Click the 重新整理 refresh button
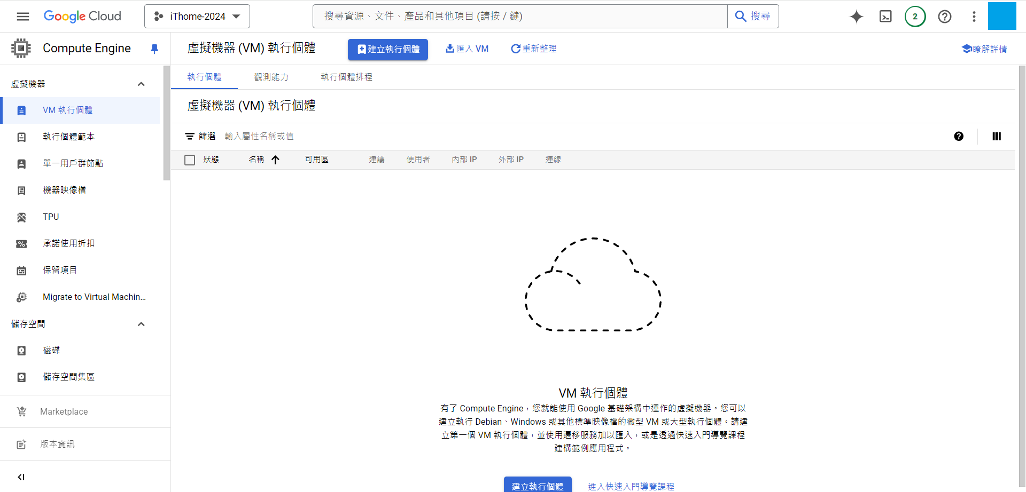Image resolution: width=1026 pixels, height=492 pixels. 533,49
